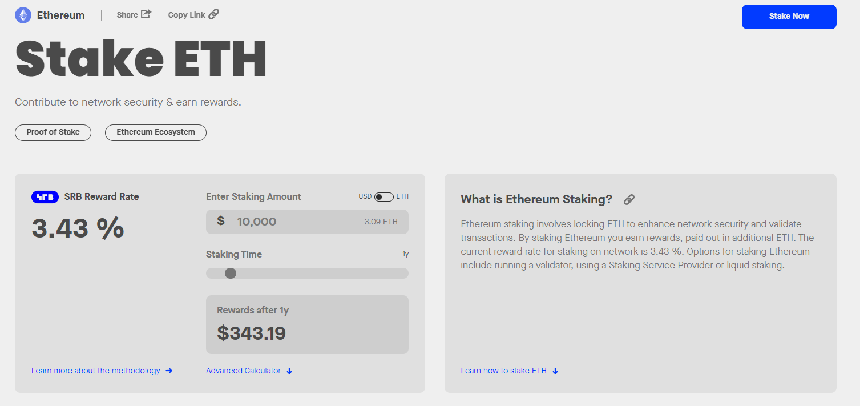The height and width of the screenshot is (406, 860).
Task: Toggle the currency switch from USD to ETH
Action: 384,196
